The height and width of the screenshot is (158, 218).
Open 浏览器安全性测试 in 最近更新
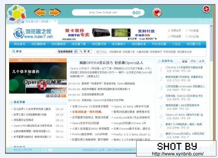click(23, 120)
